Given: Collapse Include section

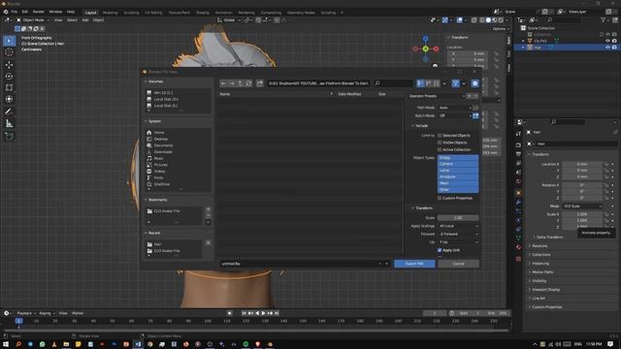Looking at the screenshot, I should click(x=420, y=126).
